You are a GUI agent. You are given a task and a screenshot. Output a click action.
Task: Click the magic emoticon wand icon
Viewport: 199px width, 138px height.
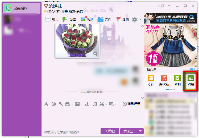coord(61,104)
